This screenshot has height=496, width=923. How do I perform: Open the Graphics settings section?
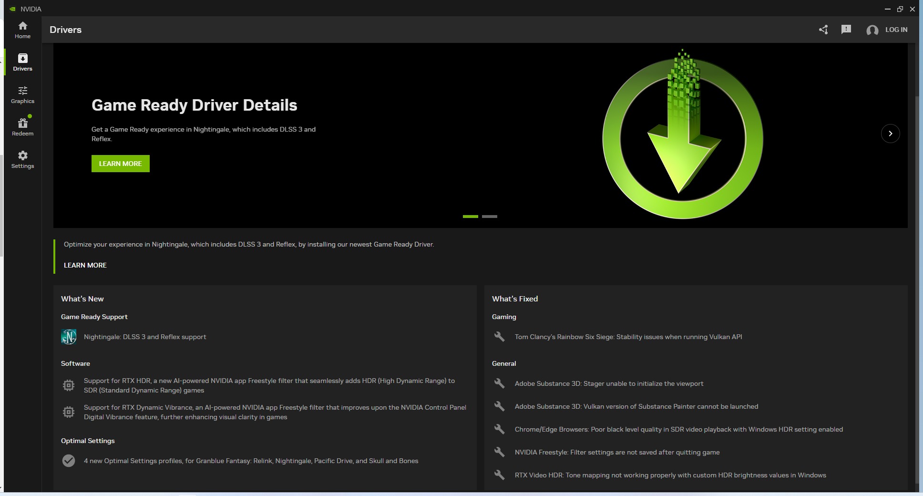22,95
